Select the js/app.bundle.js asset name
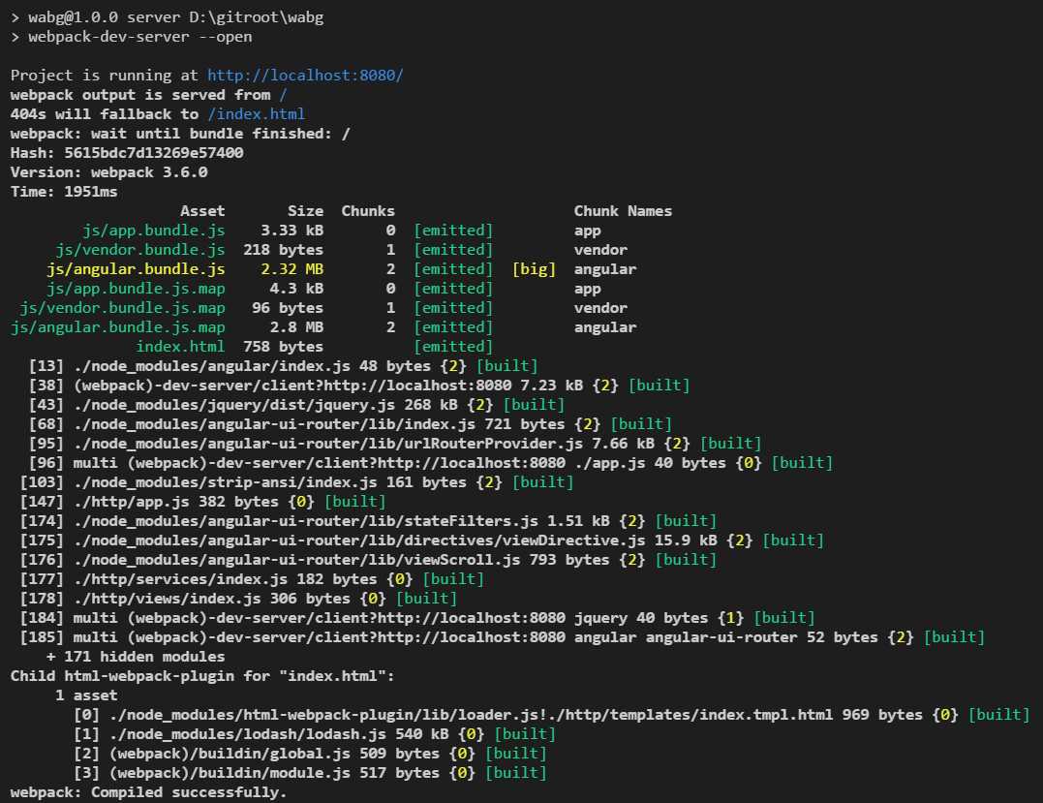Screen dimensions: 1043x803 tap(154, 231)
